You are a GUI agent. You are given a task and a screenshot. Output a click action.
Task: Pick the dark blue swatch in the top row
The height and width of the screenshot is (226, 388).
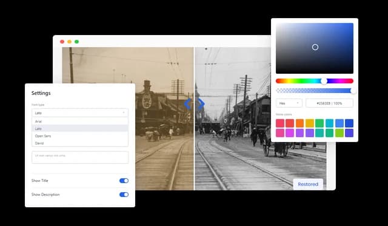tap(349, 123)
